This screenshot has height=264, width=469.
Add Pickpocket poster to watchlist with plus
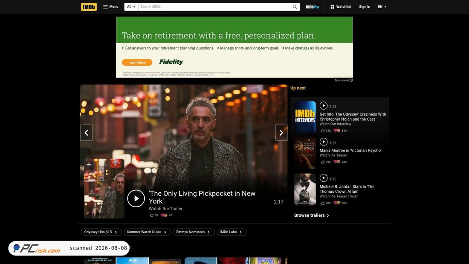(x=89, y=164)
